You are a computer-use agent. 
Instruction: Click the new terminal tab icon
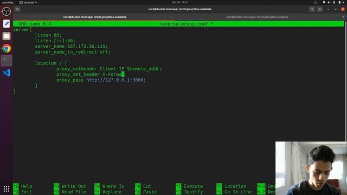pyautogui.click(x=17, y=9)
